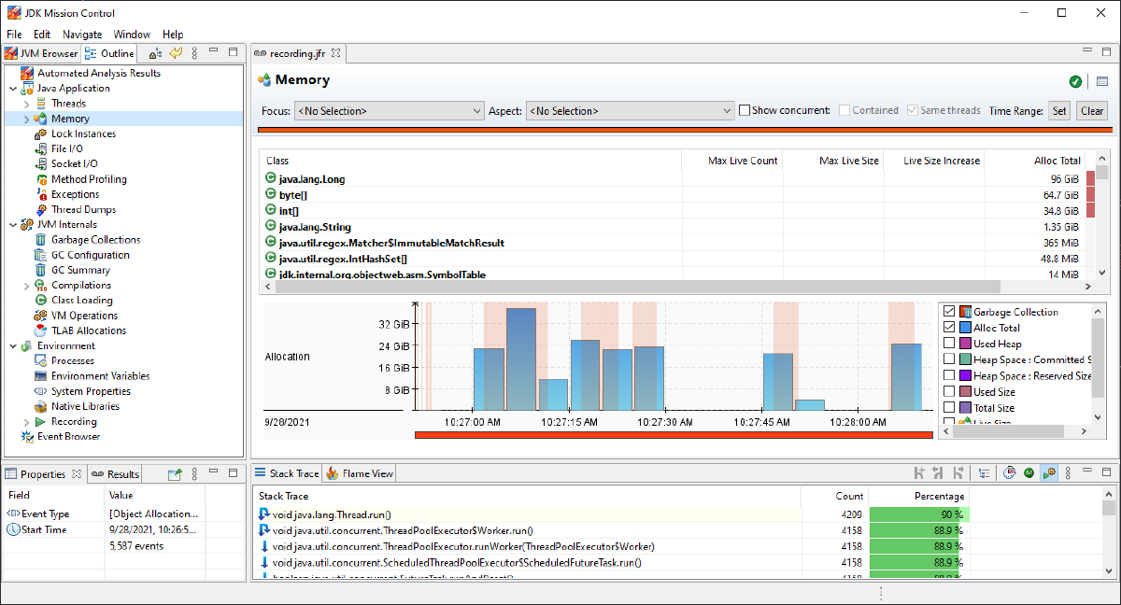Uncheck Garbage Collection in chart legend
This screenshot has height=605, width=1121.
point(950,312)
